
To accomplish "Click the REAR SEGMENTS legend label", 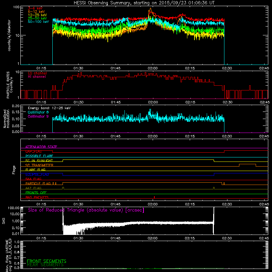I will click(x=45, y=265).
